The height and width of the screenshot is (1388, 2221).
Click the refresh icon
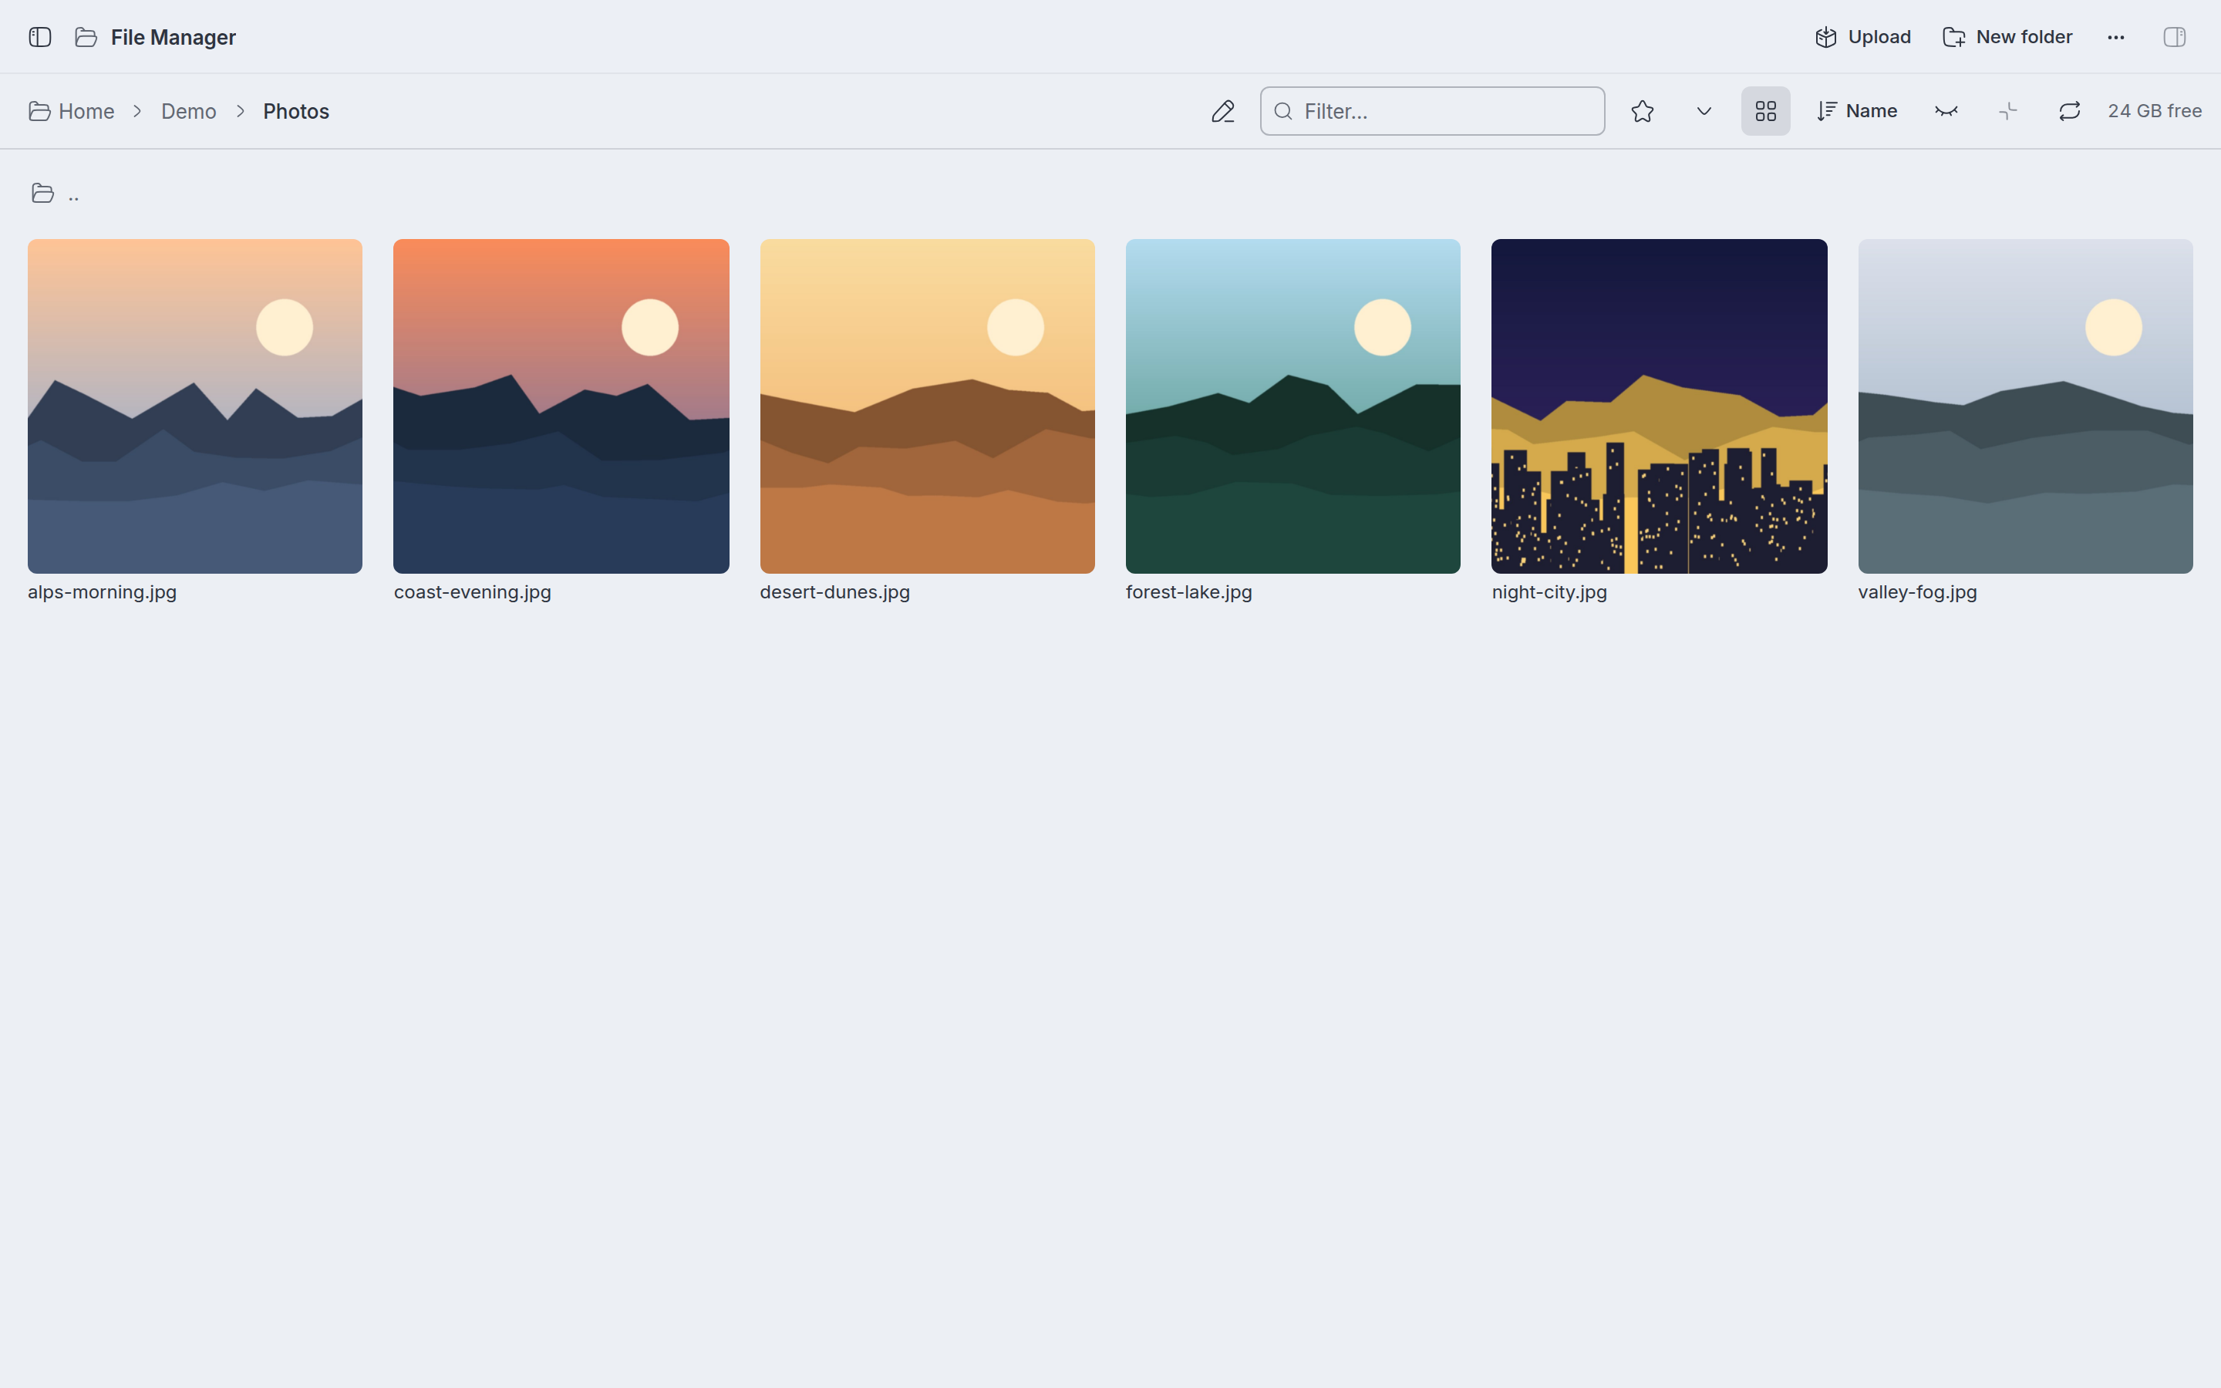click(2068, 111)
